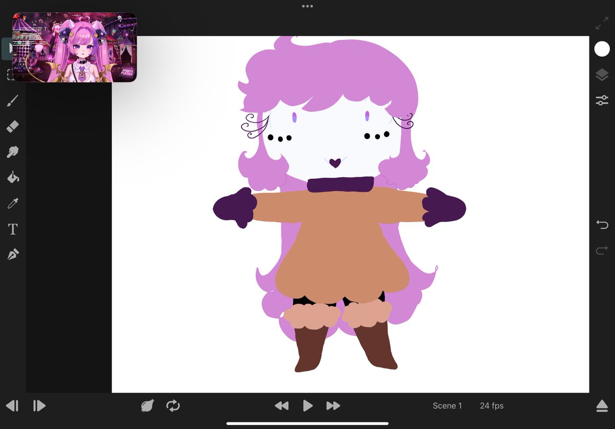615x429 pixels.
Task: Fast-forward the animation
Action: click(x=333, y=406)
